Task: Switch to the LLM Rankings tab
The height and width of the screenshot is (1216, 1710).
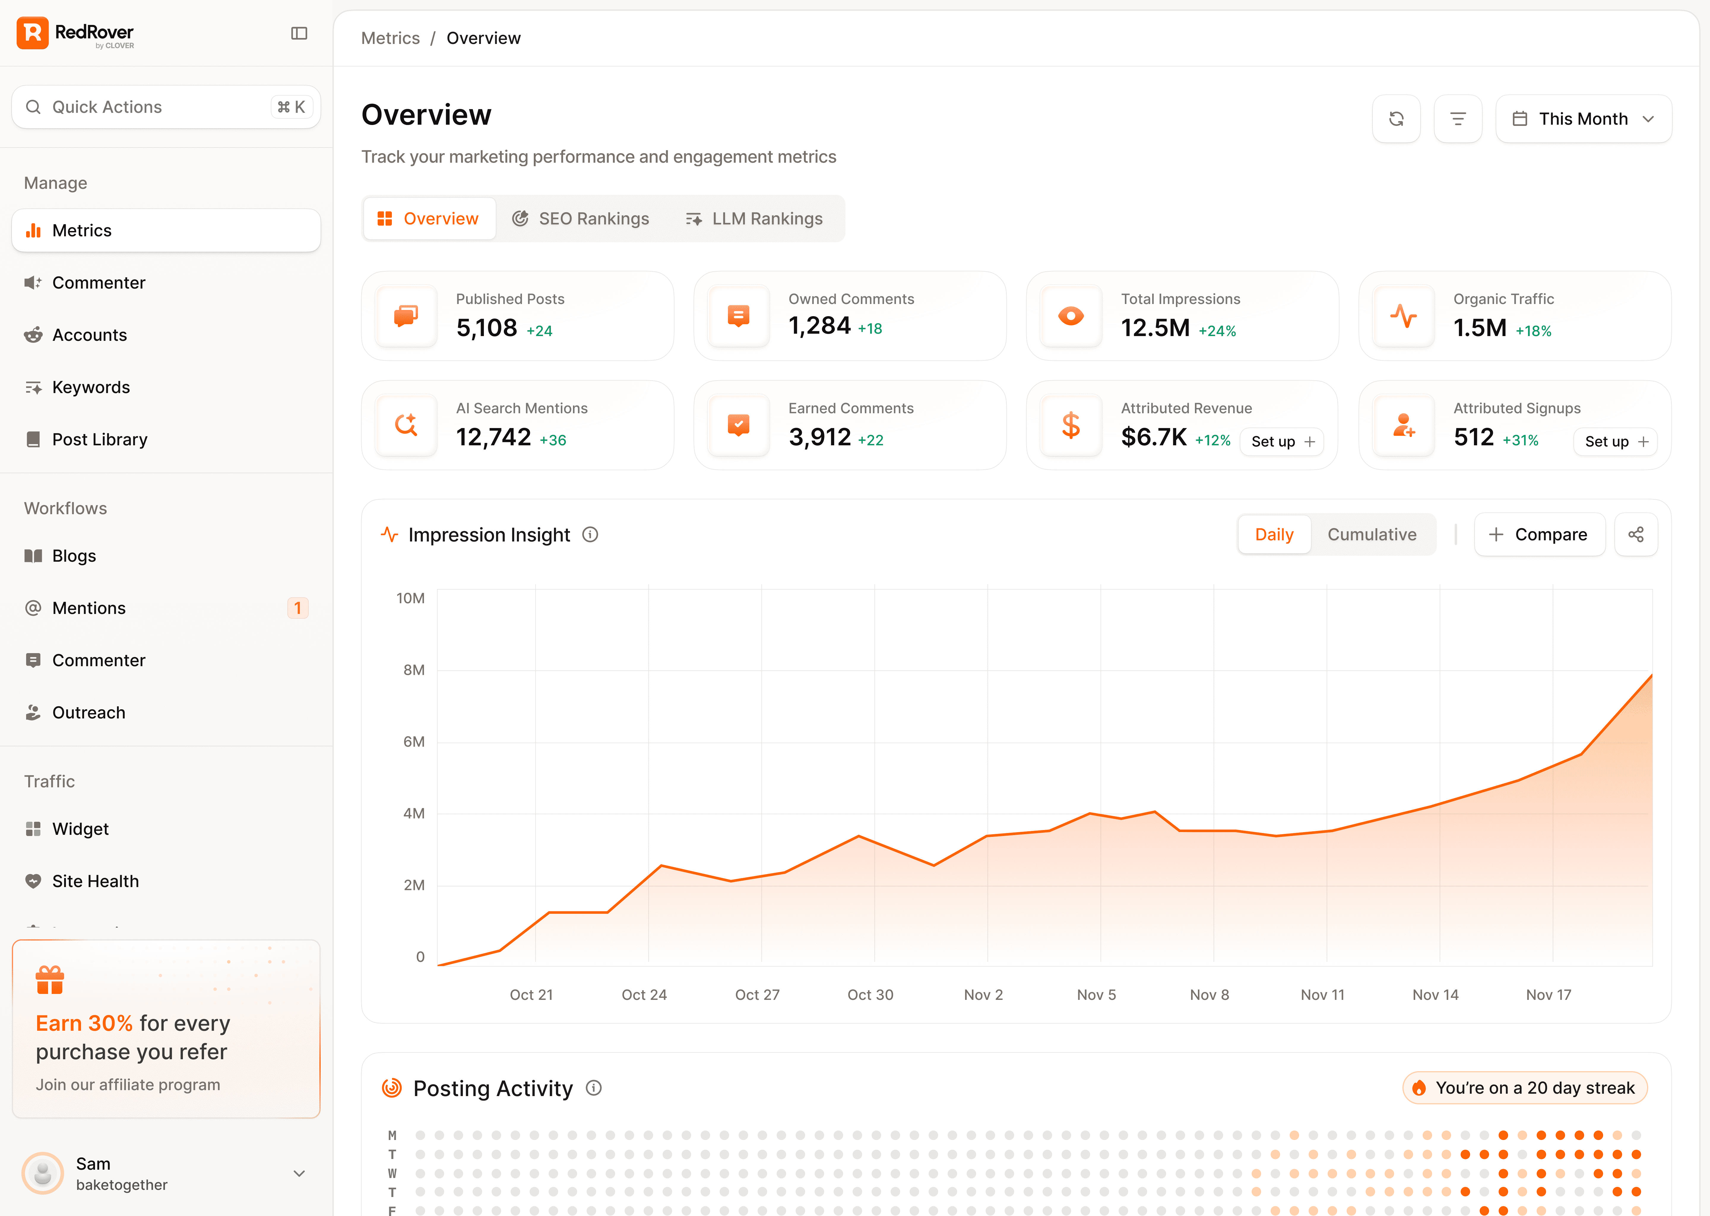Action: pos(754,218)
